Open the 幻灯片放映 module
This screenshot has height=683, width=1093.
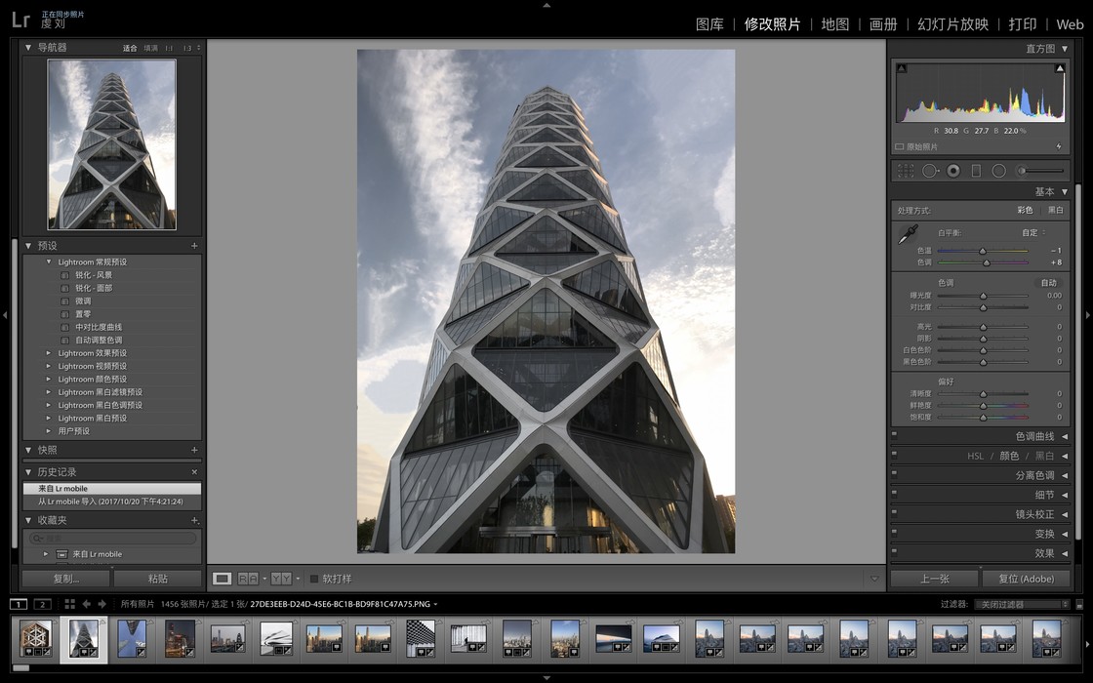pos(952,24)
